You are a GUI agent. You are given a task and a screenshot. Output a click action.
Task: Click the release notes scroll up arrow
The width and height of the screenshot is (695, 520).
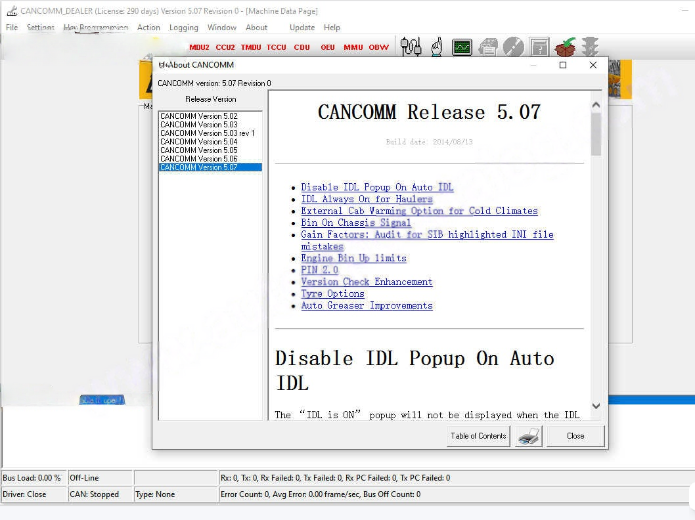pyautogui.click(x=596, y=105)
